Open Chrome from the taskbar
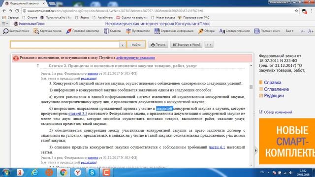 (63, 173)
